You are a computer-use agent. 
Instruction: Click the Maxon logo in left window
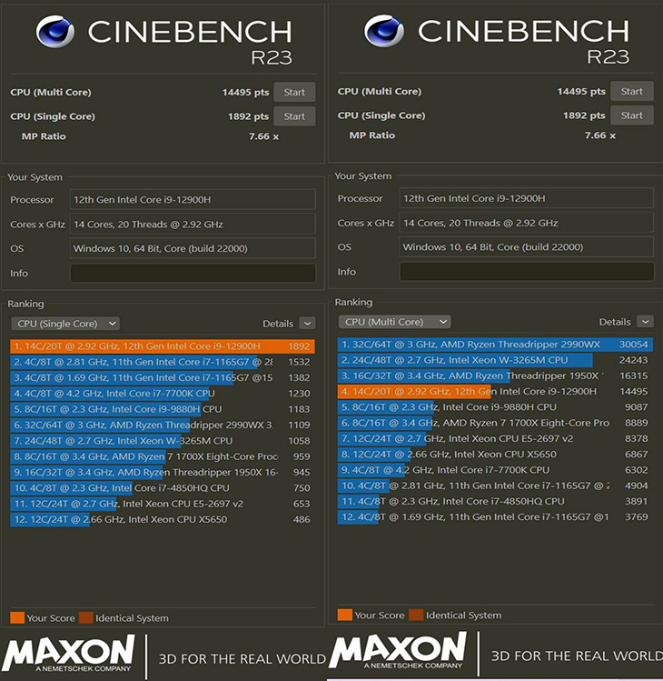[x=68, y=653]
